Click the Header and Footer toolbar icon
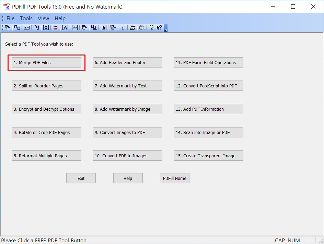 pos(55,28)
